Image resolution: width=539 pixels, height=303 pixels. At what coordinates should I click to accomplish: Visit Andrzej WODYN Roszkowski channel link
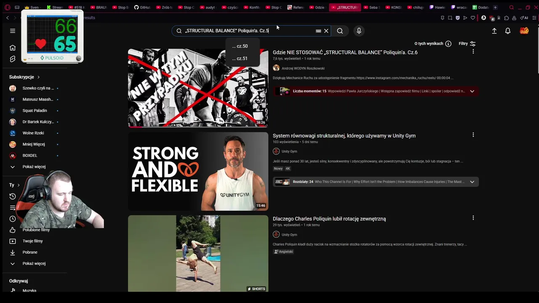click(x=303, y=68)
